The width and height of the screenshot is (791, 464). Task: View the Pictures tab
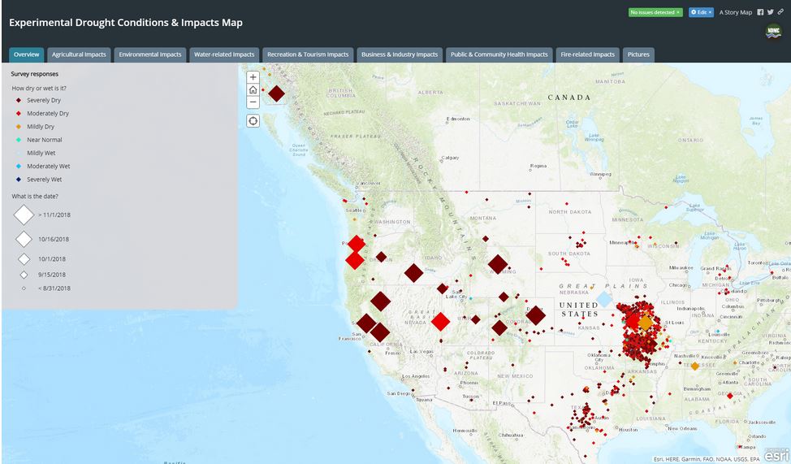638,54
